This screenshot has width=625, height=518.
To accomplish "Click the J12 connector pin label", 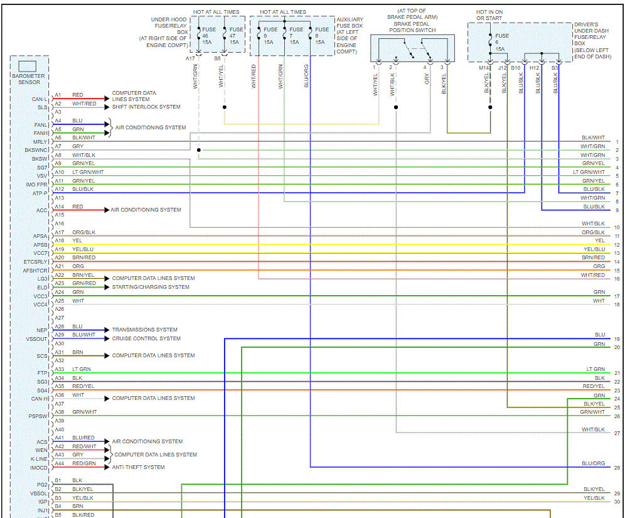I will pos(502,68).
